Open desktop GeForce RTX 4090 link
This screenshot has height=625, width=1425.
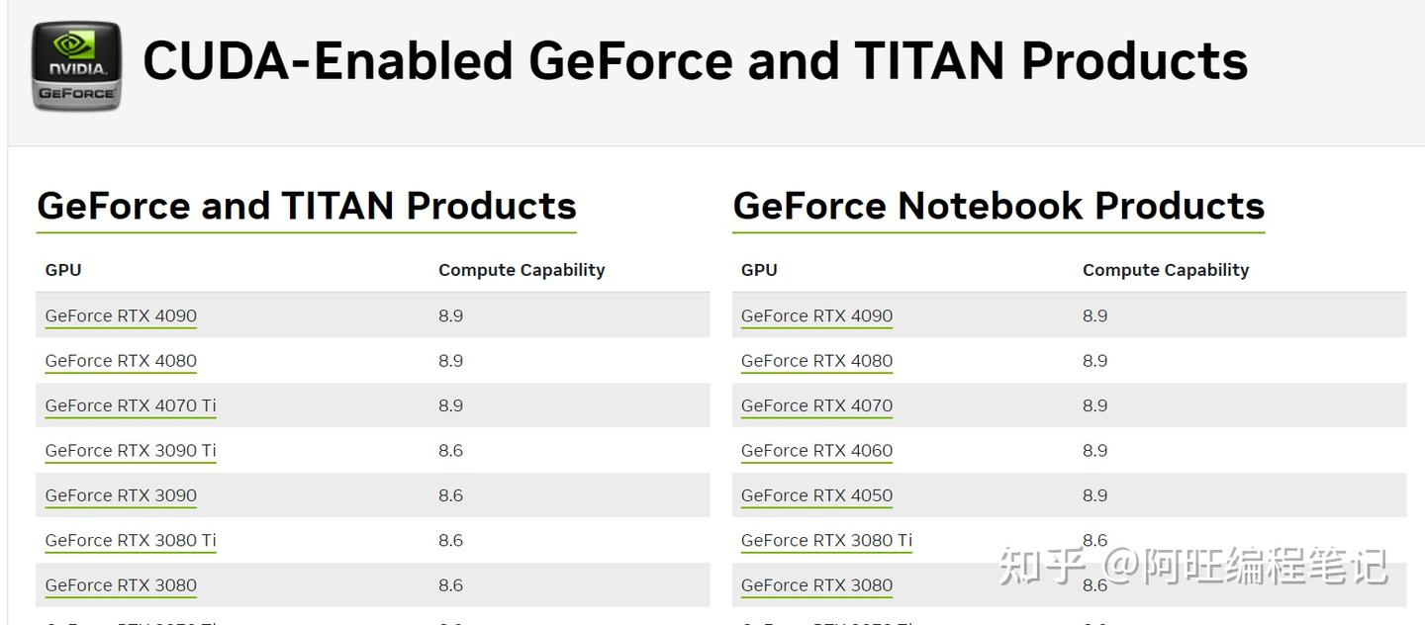(121, 316)
